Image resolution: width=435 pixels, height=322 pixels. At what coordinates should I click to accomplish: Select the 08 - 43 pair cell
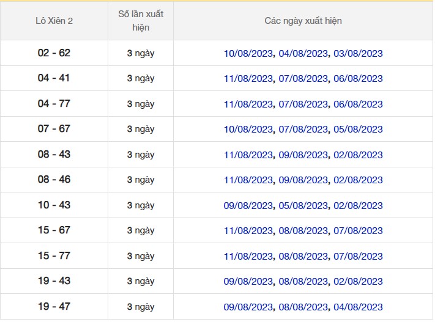point(54,155)
